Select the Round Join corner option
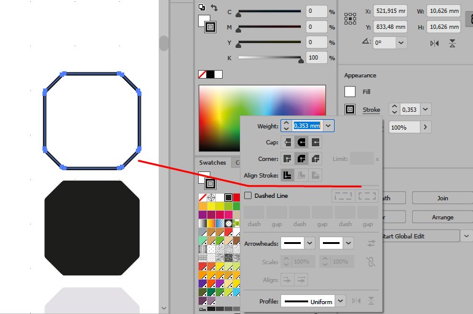Screen dimensions: 473x314 pos(301,159)
